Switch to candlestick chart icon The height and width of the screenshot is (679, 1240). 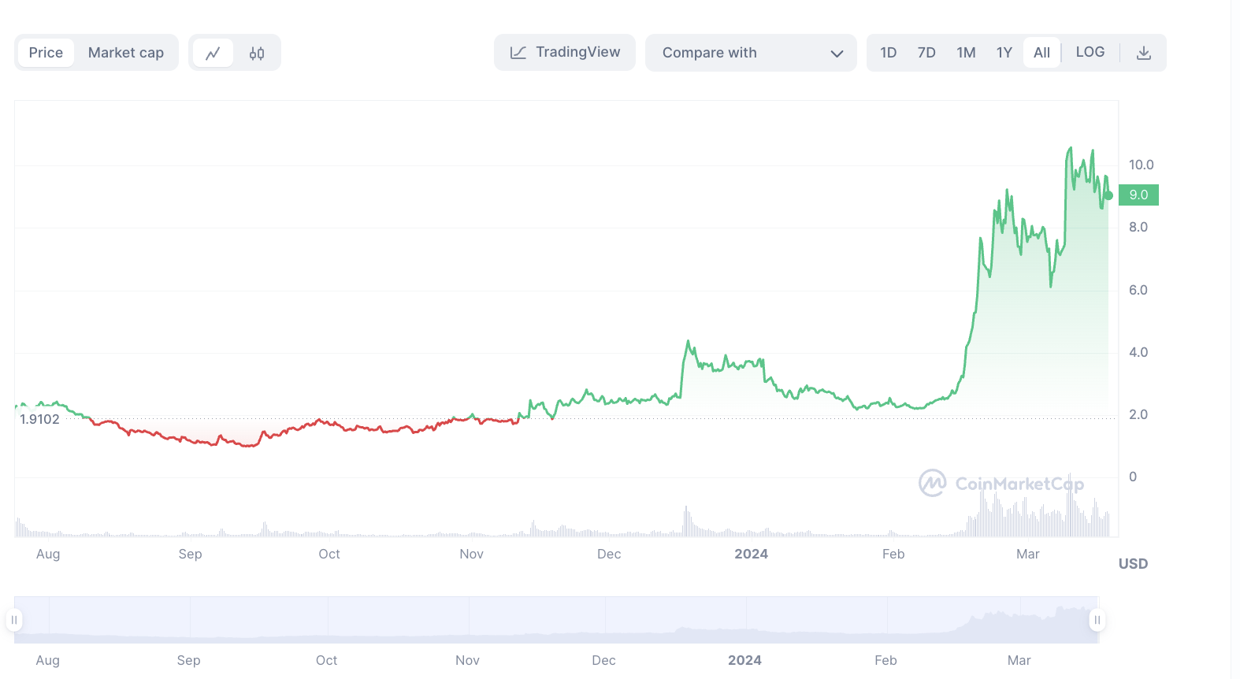click(257, 53)
